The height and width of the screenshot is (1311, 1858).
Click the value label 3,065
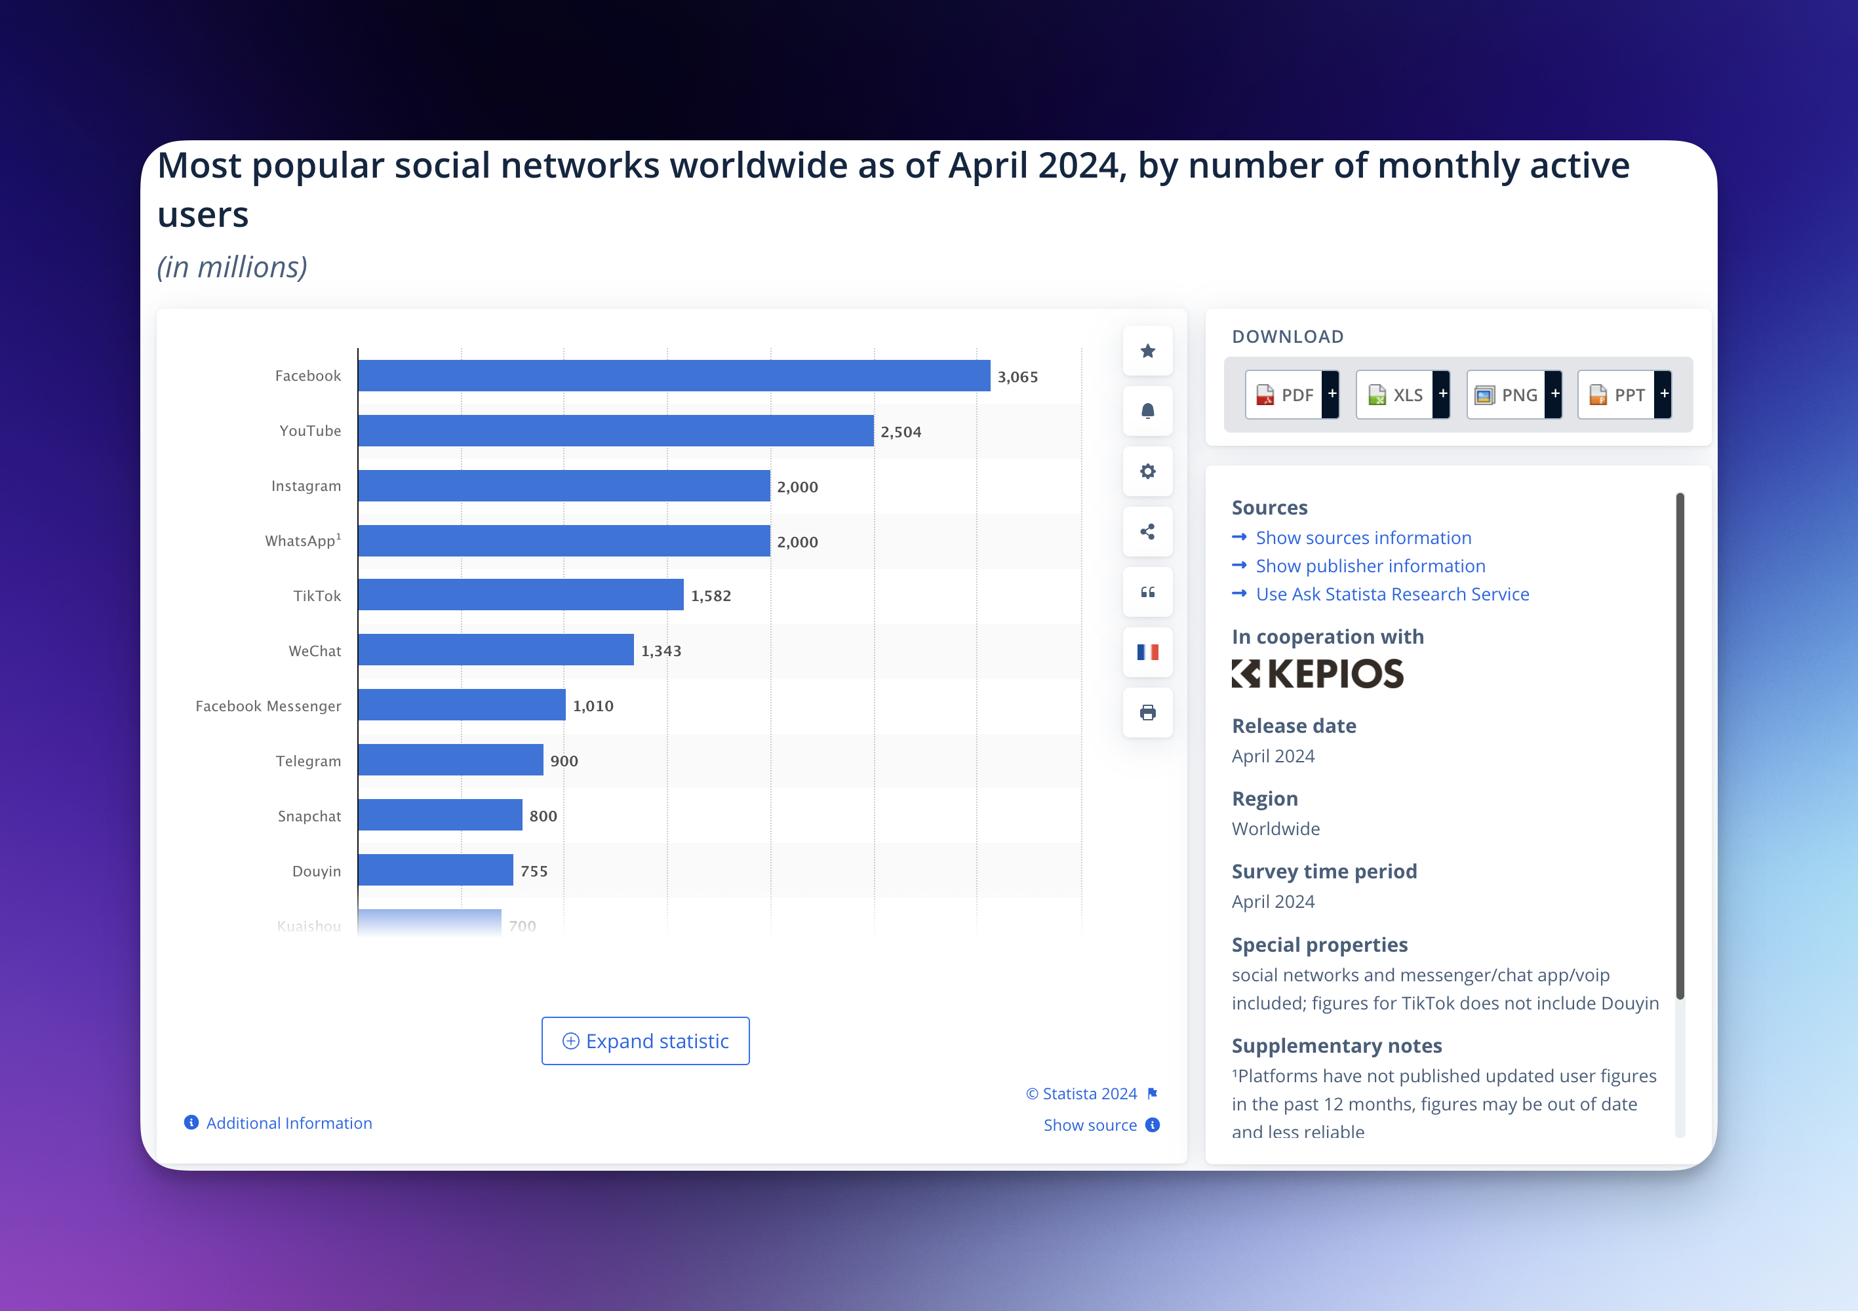[1018, 377]
